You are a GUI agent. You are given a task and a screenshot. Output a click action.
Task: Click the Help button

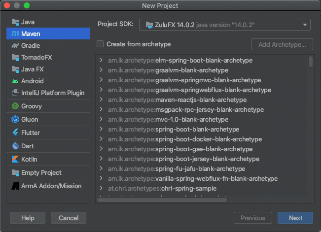[x=28, y=218]
